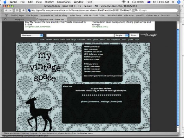Open the sales force bookmark
This screenshot has height=138, width=184.
point(76,15)
